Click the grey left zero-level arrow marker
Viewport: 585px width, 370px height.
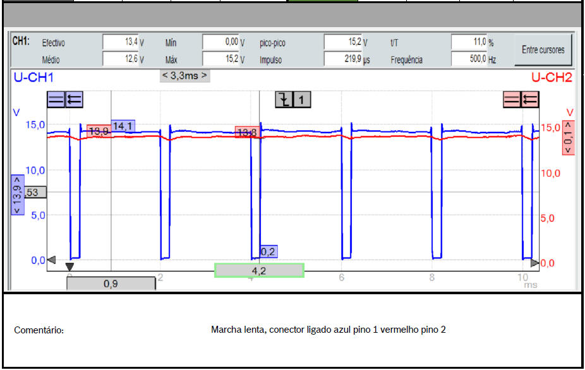click(x=52, y=260)
